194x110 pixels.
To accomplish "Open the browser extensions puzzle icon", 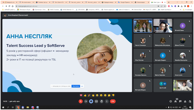I will pos(178,6).
